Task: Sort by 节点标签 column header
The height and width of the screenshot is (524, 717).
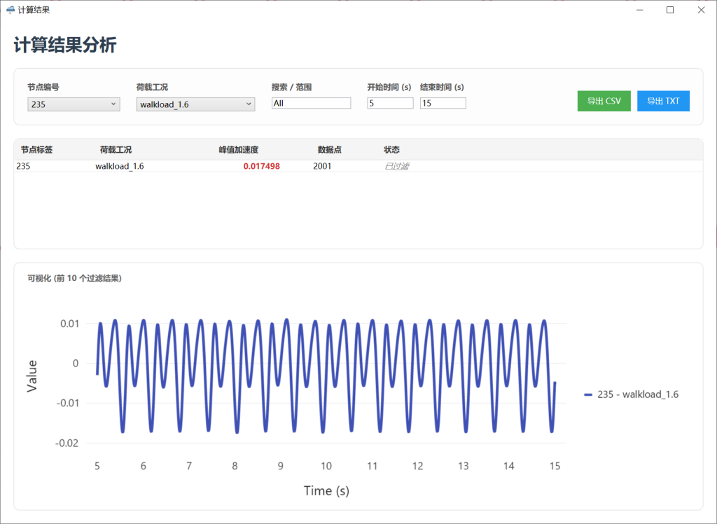Action: coord(36,150)
